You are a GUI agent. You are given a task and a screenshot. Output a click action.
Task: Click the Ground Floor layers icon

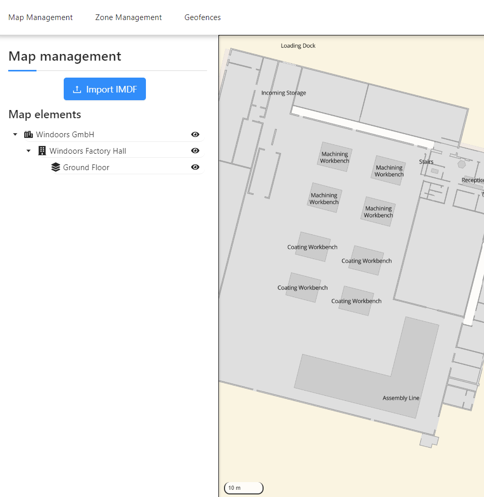tap(55, 167)
